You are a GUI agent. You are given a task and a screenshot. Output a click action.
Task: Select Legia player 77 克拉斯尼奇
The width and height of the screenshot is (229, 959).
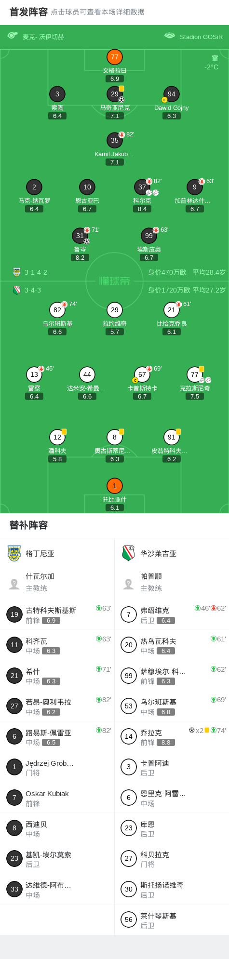click(195, 374)
